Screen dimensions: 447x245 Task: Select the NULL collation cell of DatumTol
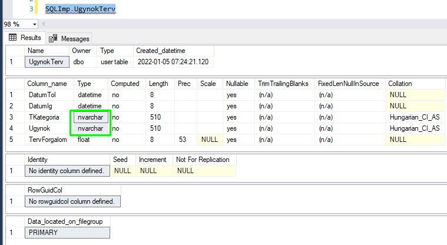pyautogui.click(x=415, y=95)
